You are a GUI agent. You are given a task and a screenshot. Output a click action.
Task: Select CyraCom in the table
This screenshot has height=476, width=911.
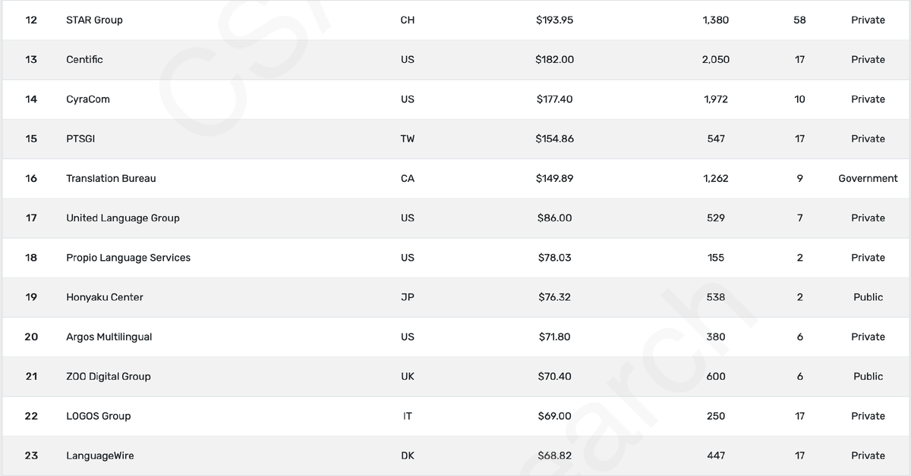coord(88,99)
